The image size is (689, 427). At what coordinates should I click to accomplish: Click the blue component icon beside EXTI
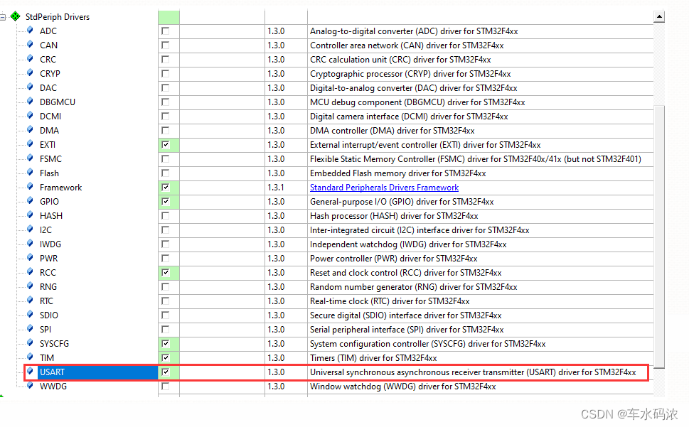(30, 144)
